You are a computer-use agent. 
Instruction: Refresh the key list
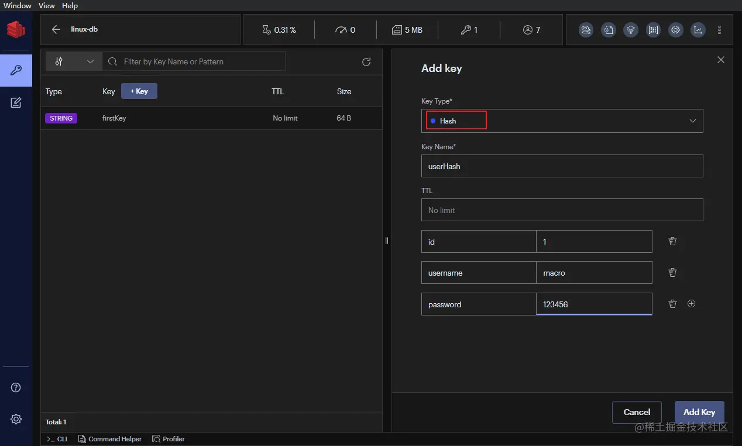coord(366,61)
